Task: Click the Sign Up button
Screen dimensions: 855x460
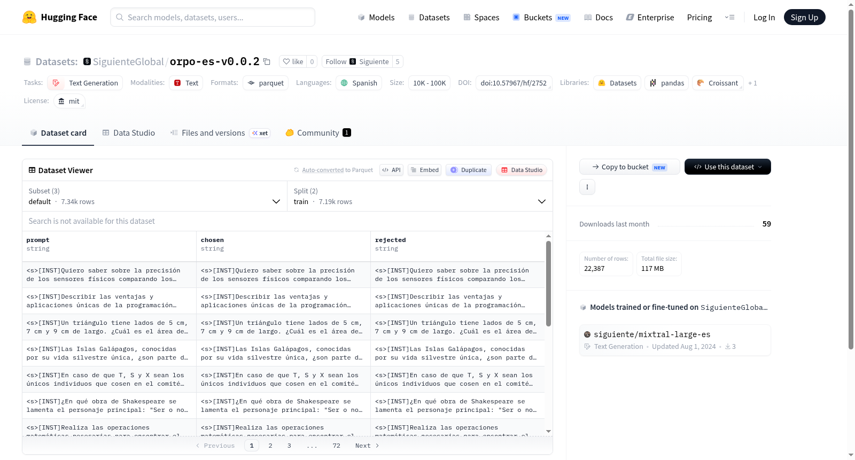Action: [804, 17]
